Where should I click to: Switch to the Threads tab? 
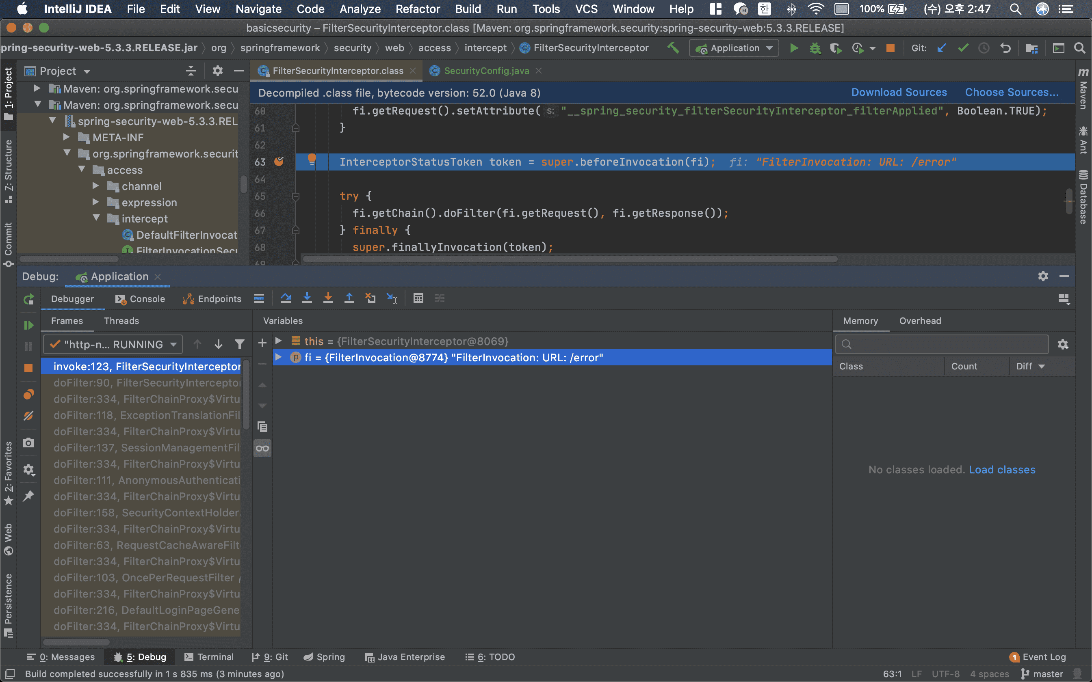[x=121, y=321]
